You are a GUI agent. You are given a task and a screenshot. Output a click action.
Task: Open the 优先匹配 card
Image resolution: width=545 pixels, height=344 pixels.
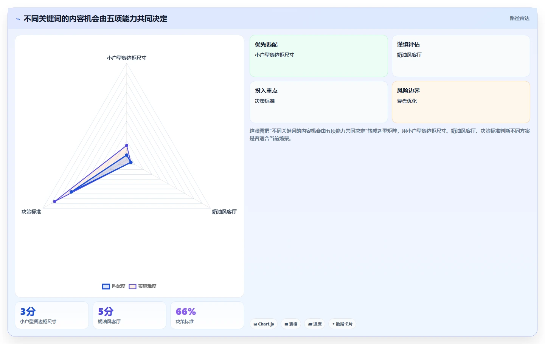[319, 56]
